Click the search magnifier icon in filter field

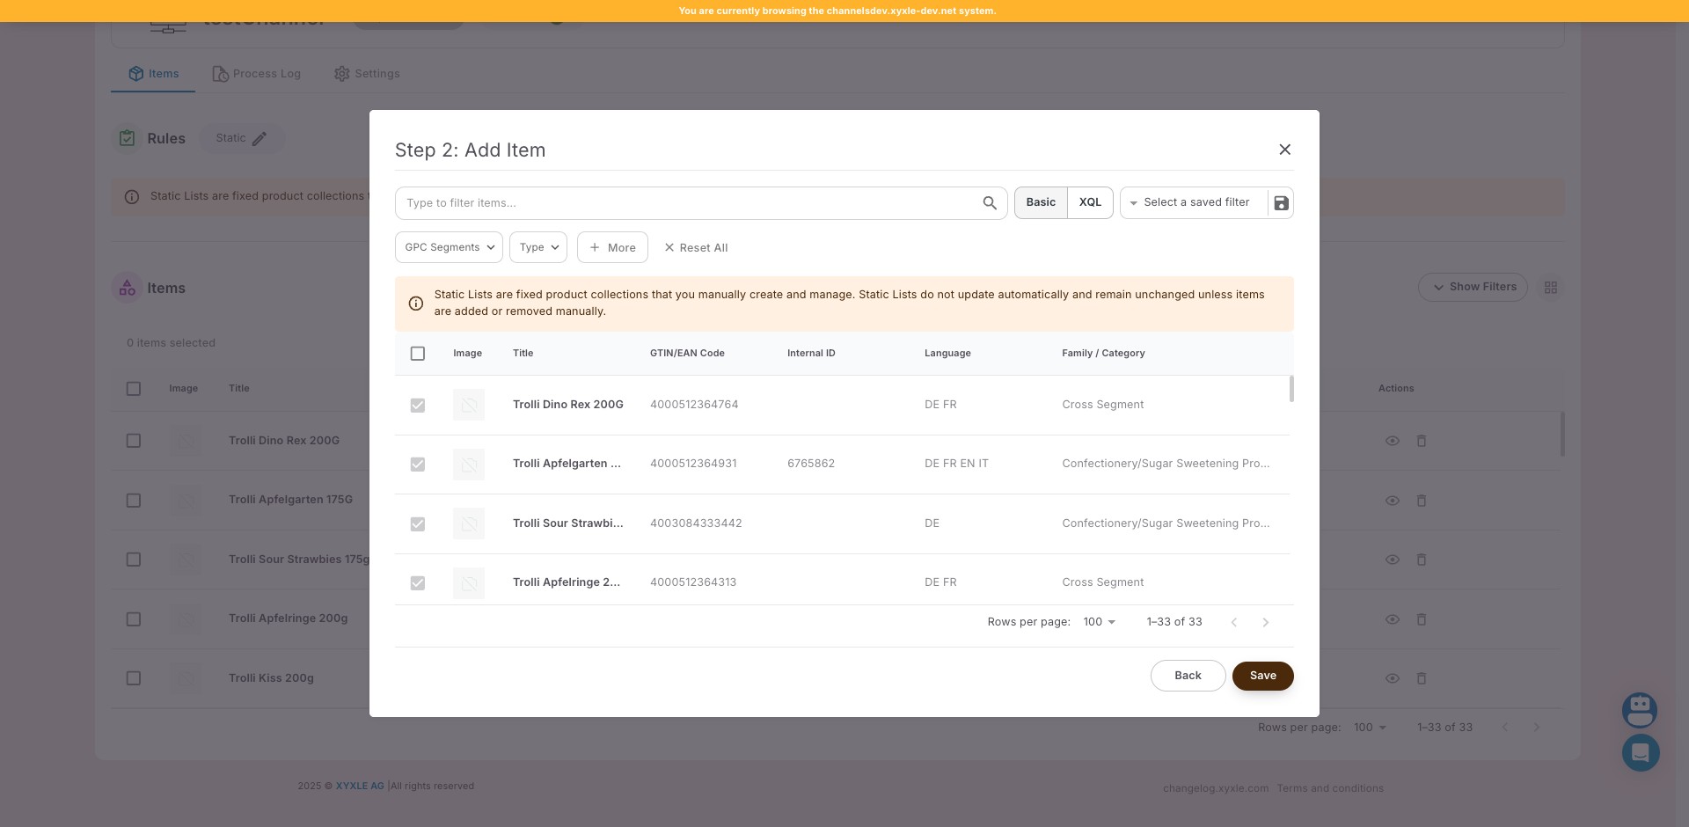[x=990, y=203]
